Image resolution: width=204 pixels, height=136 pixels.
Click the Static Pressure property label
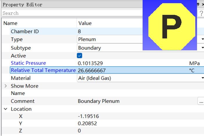pyautogui.click(x=28, y=63)
